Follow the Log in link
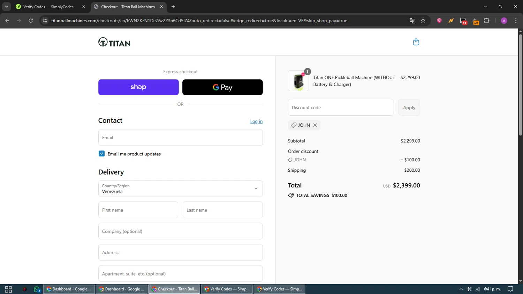 pyautogui.click(x=256, y=121)
